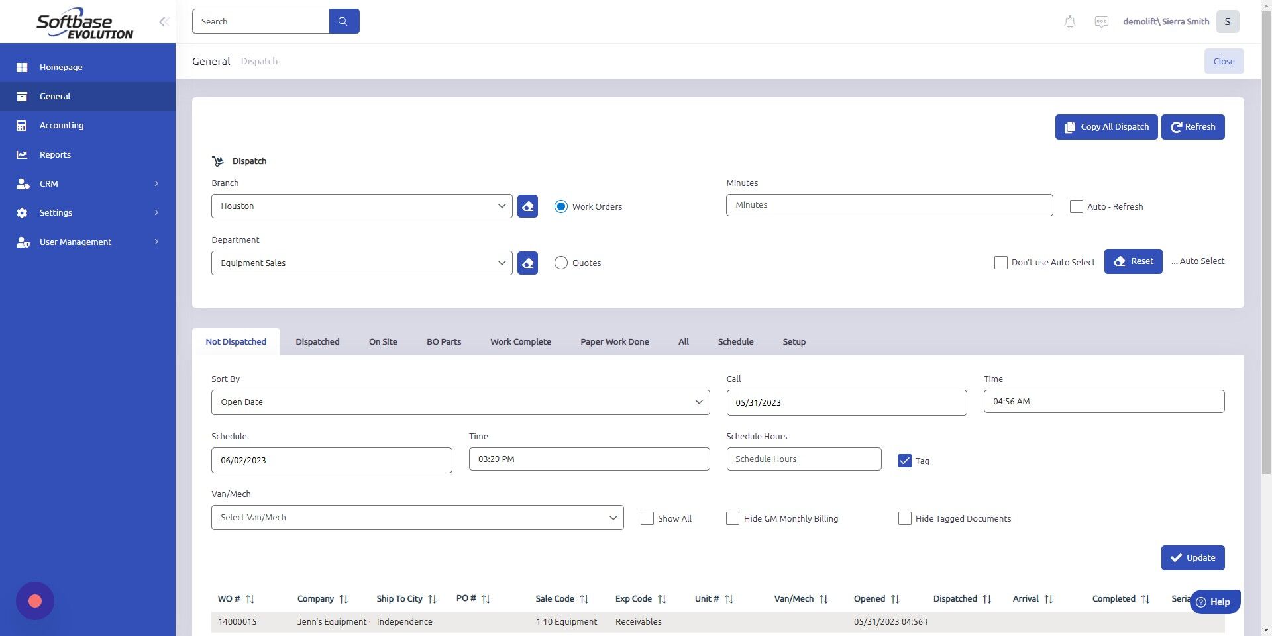Switch to the Work Complete tab
The image size is (1272, 636).
(x=521, y=341)
